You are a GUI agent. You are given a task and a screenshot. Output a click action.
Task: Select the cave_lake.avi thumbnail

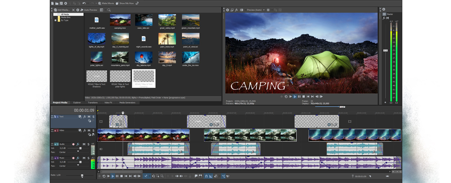click(x=144, y=20)
